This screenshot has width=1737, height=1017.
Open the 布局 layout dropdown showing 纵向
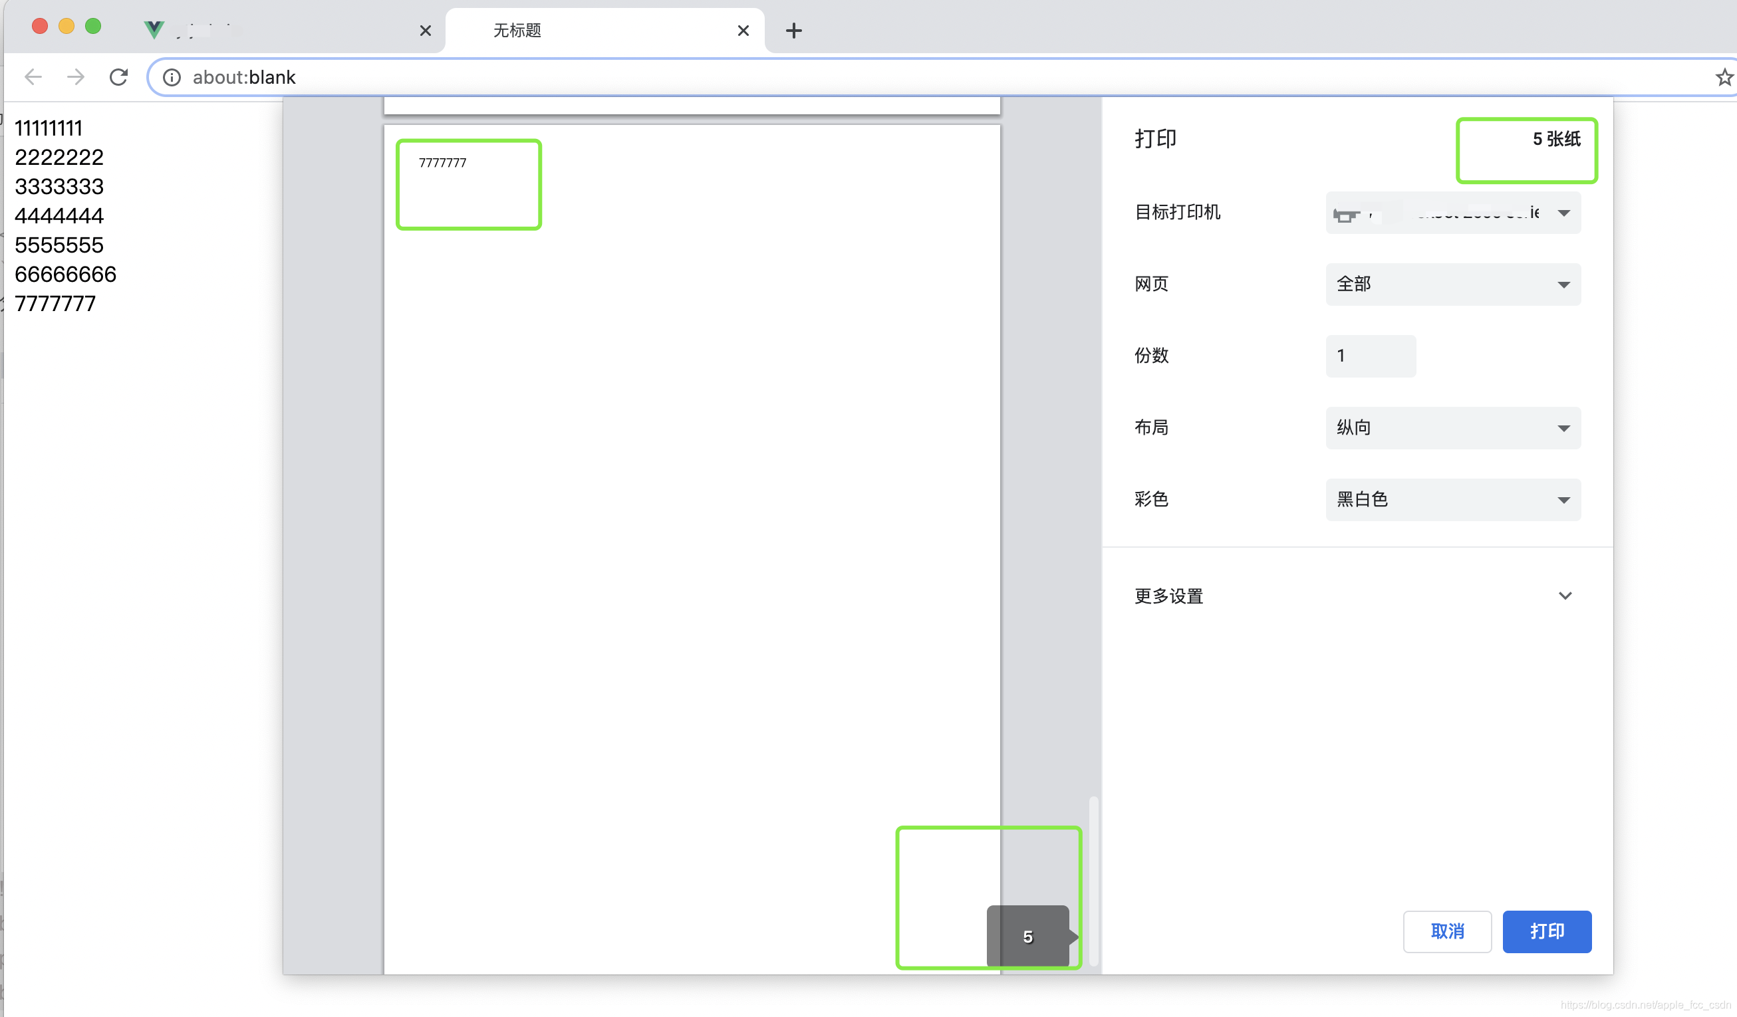1452,428
